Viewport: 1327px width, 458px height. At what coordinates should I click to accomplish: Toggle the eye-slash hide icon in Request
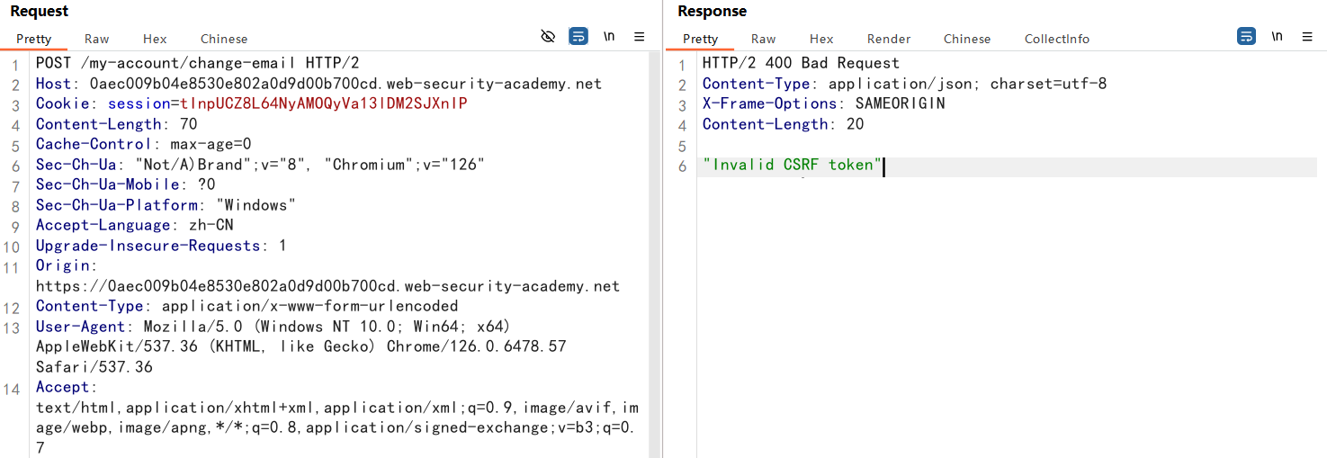(x=548, y=37)
